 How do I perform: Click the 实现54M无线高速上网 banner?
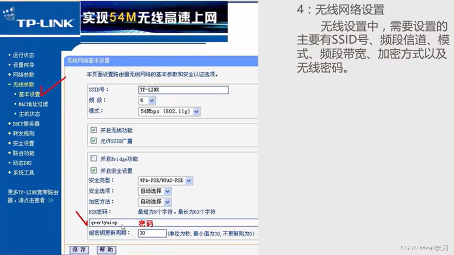point(154,17)
